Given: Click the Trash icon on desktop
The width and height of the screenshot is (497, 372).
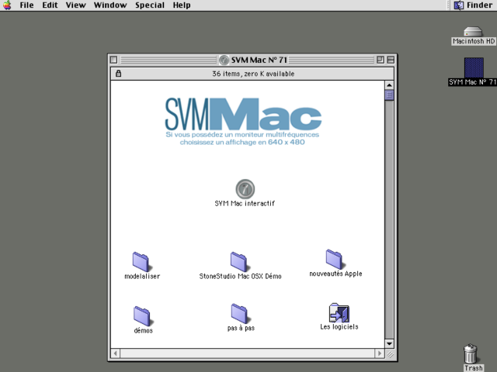Looking at the screenshot, I should 471,353.
